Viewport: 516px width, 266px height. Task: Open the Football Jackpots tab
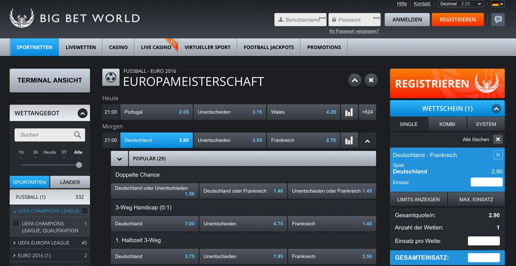tap(269, 47)
